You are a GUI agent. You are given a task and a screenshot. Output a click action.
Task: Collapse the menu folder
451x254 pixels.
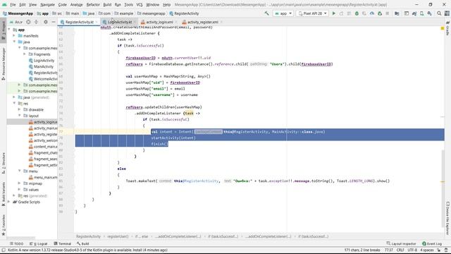click(x=19, y=171)
